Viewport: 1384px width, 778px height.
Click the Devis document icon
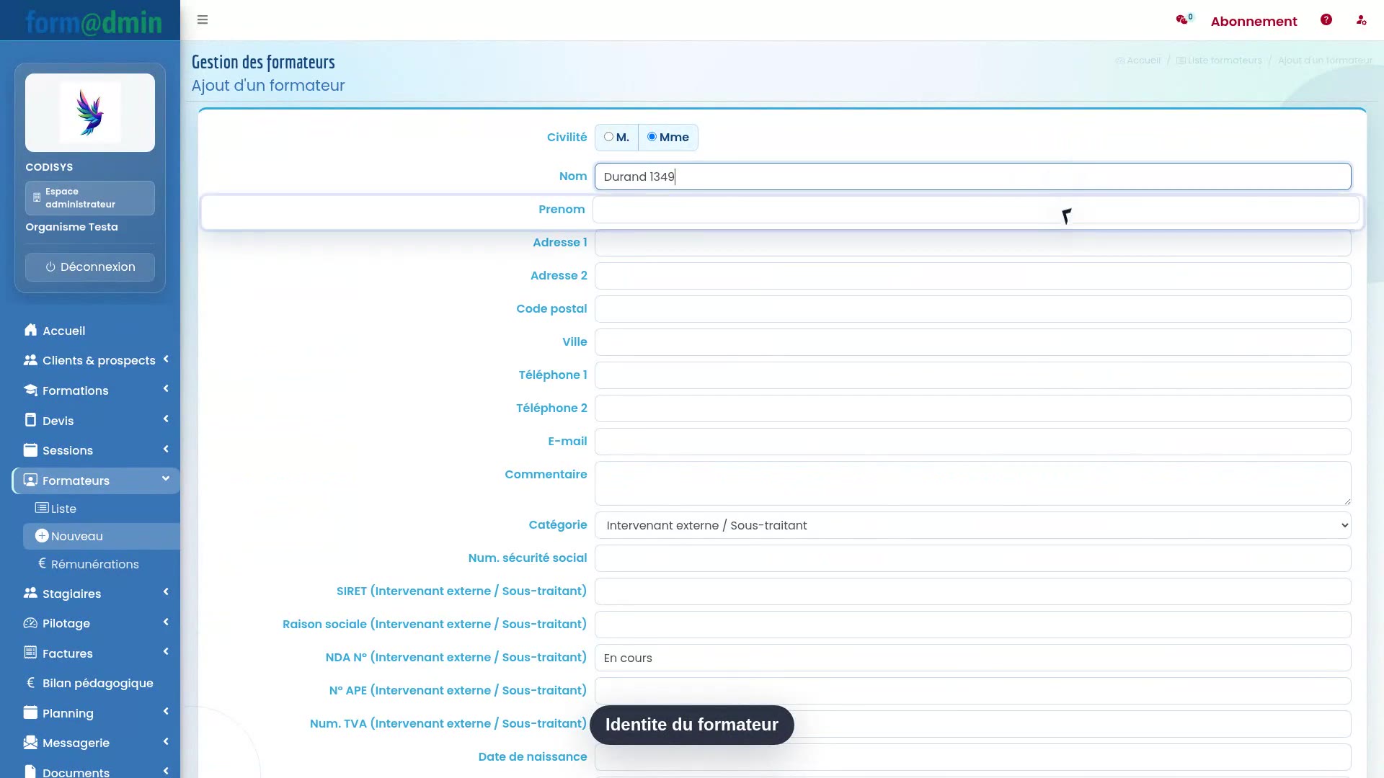[30, 420]
